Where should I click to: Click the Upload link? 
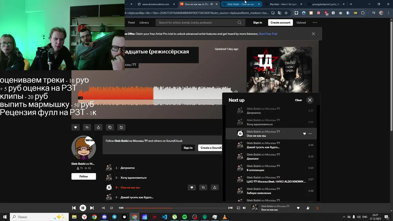301,22
